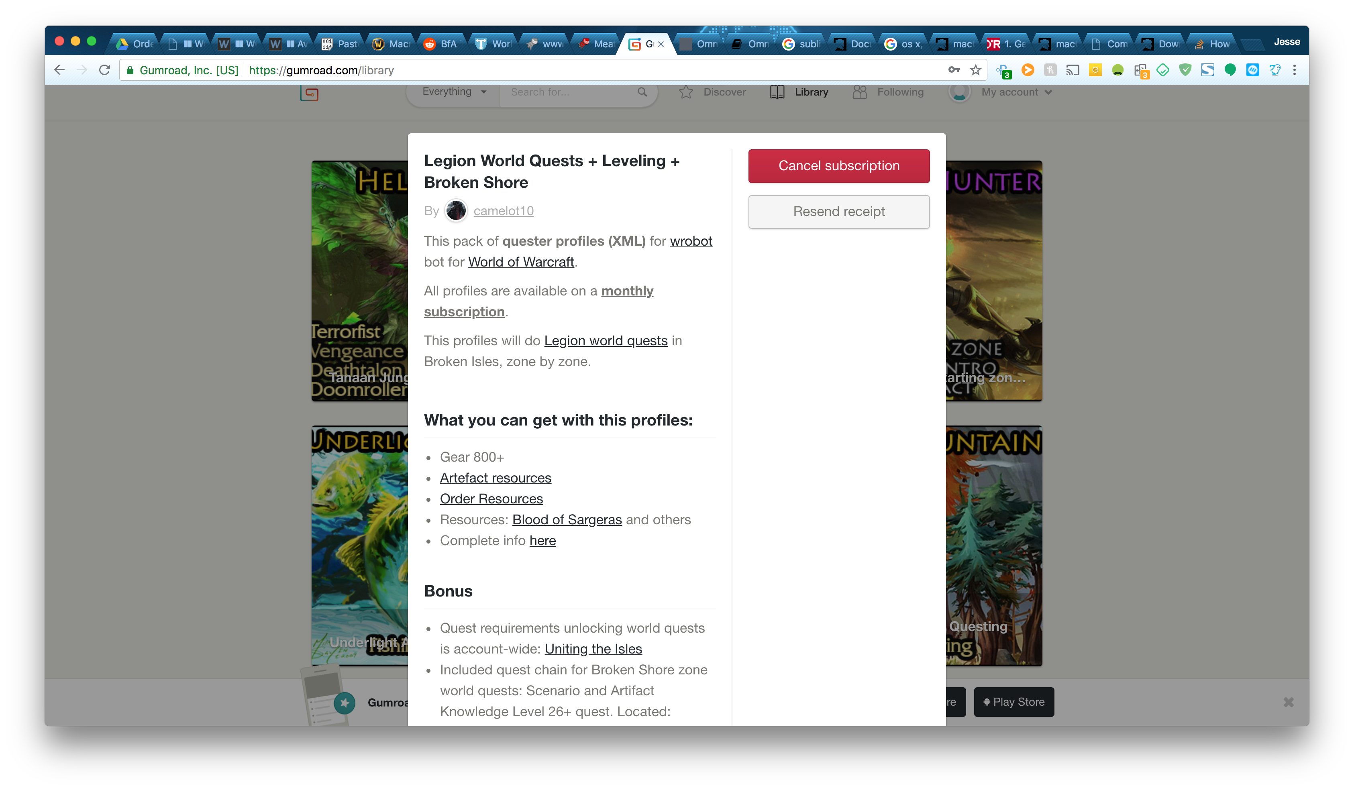The height and width of the screenshot is (790, 1354).
Task: Switch to the Google 'os x,' tab
Action: 904,44
